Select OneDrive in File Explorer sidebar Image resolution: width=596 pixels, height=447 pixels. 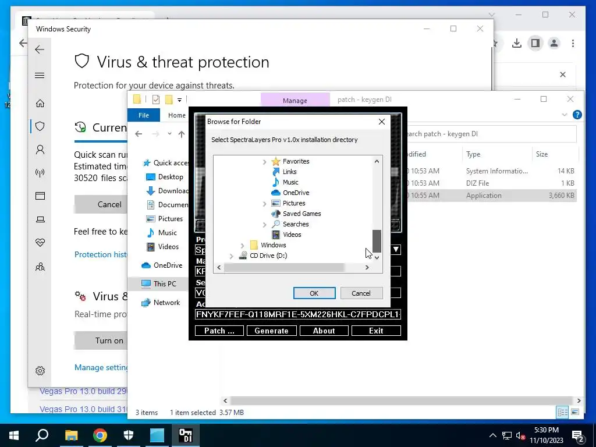point(162,265)
